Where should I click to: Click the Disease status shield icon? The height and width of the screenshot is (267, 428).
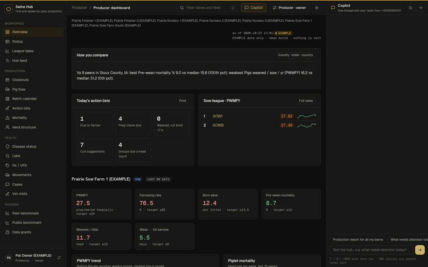click(x=7, y=147)
